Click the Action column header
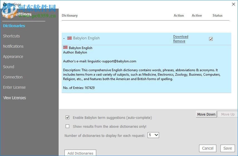 click(179, 16)
